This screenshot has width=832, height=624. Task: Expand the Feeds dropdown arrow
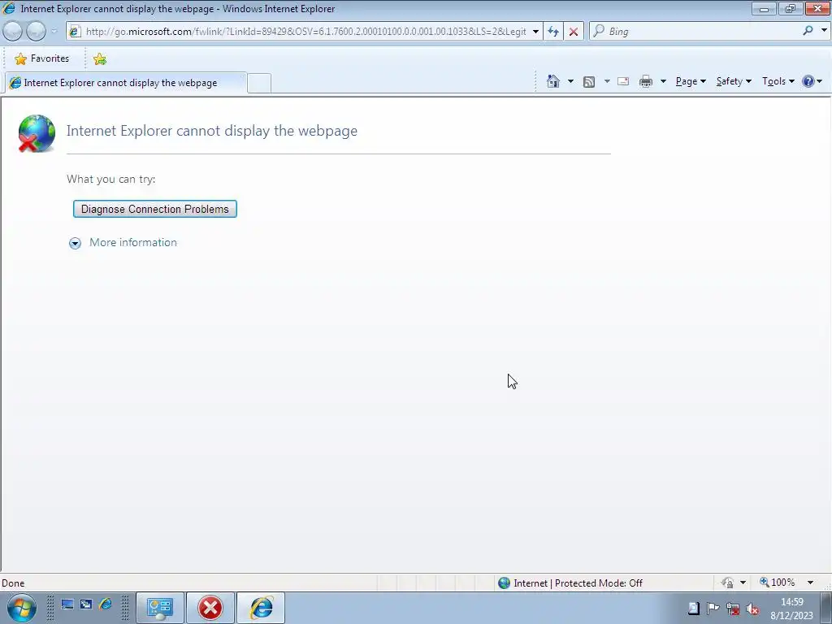606,81
